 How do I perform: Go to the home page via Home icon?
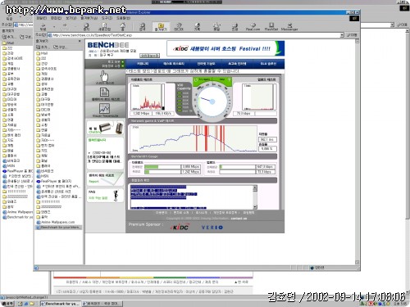tap(123, 27)
